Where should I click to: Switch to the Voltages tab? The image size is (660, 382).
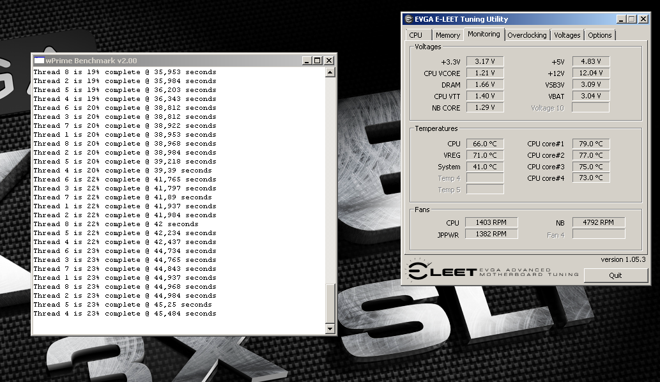(567, 35)
